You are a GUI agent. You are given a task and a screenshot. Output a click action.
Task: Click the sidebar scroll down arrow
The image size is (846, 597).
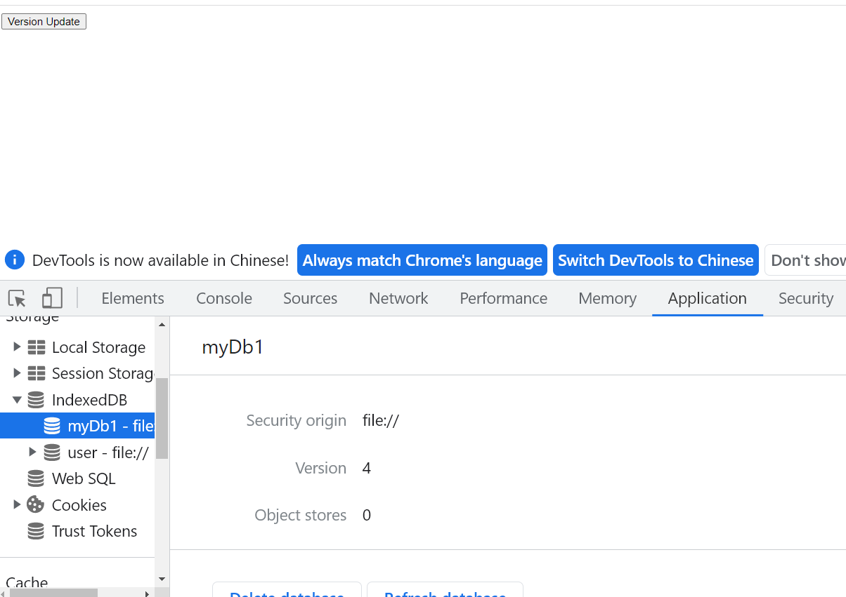[162, 579]
